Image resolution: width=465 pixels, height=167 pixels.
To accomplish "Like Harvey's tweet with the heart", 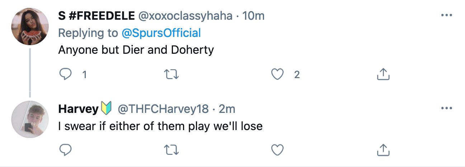I will 277,149.
